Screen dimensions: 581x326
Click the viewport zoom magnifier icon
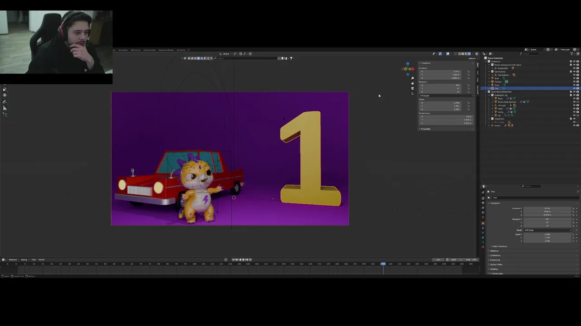pyautogui.click(x=413, y=78)
